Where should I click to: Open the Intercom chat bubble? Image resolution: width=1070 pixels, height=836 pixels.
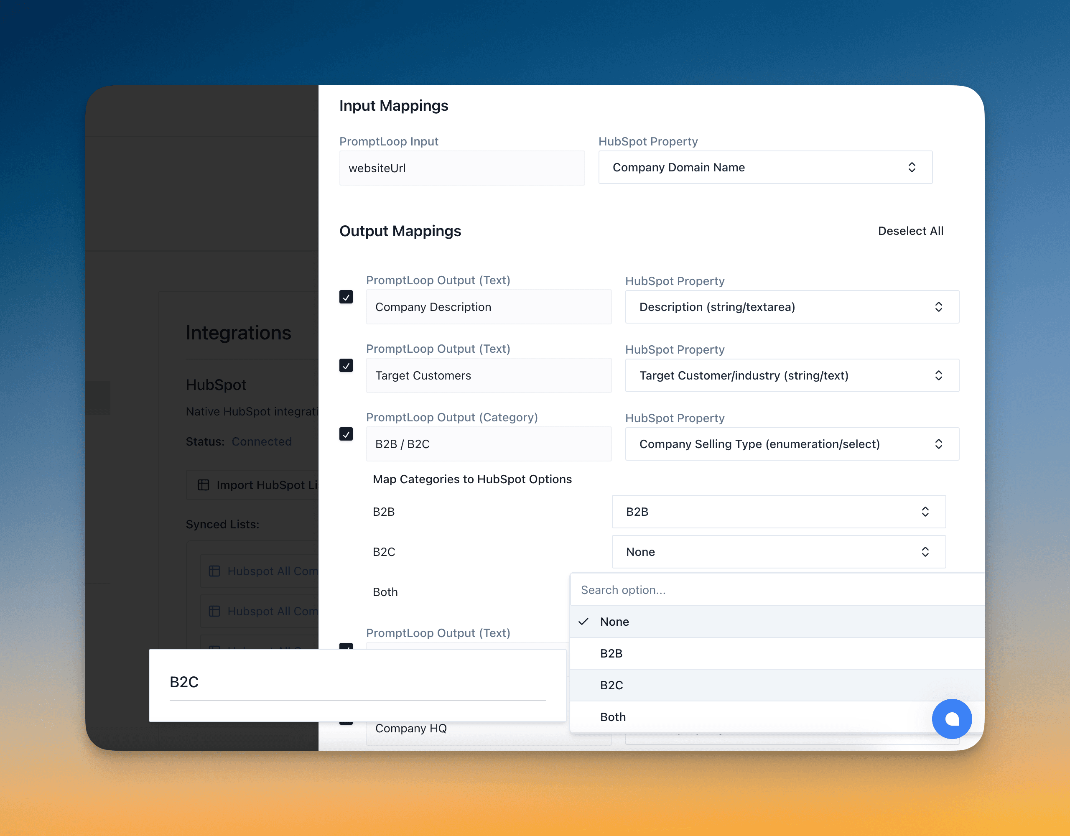pyautogui.click(x=952, y=719)
